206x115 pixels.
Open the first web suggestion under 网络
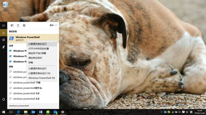pos(17,72)
